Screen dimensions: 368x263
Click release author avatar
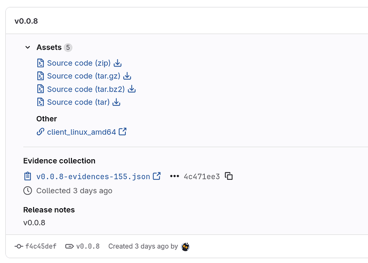coord(186,246)
